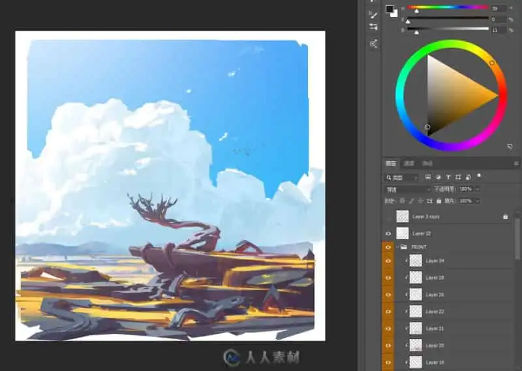Hide Layer 28 with its eye icon
522x371 pixels.
[x=388, y=278]
